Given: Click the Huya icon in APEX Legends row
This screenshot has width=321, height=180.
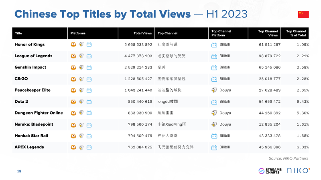Looking at the screenshot, I should pos(73,147).
